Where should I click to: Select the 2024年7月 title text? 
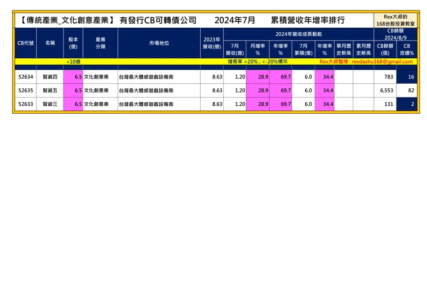pyautogui.click(x=235, y=20)
